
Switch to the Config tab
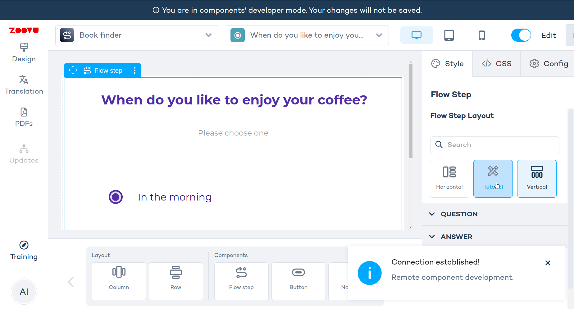[549, 64]
